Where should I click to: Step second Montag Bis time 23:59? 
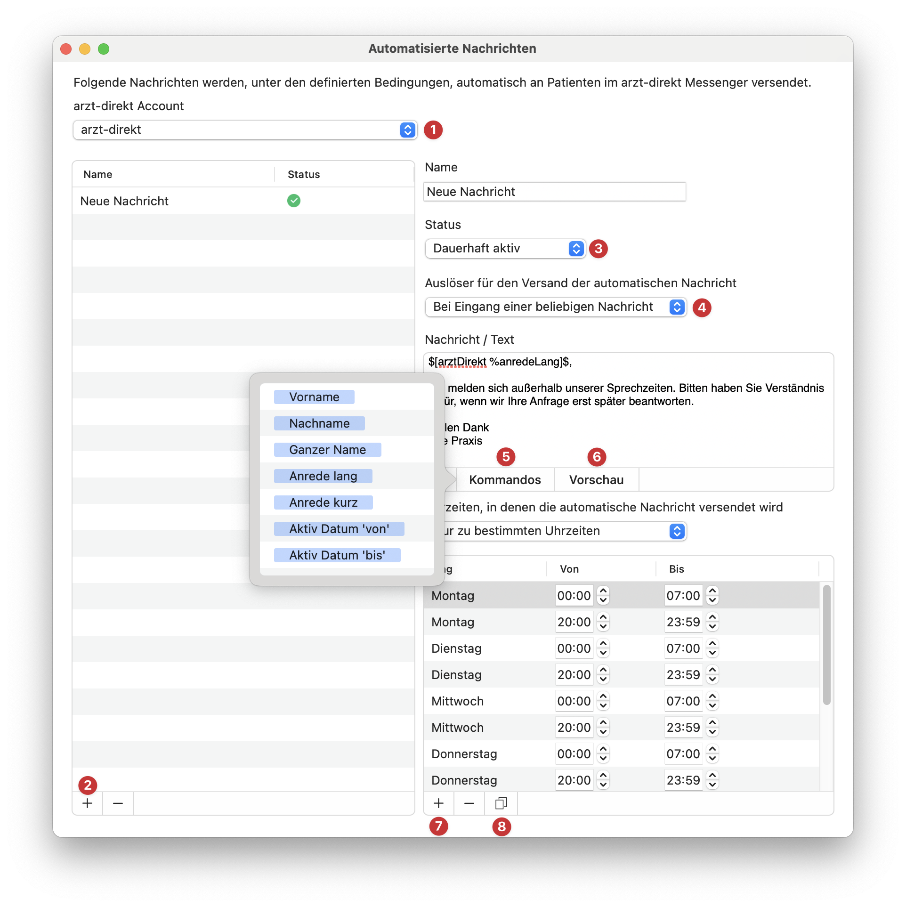pyautogui.click(x=712, y=622)
